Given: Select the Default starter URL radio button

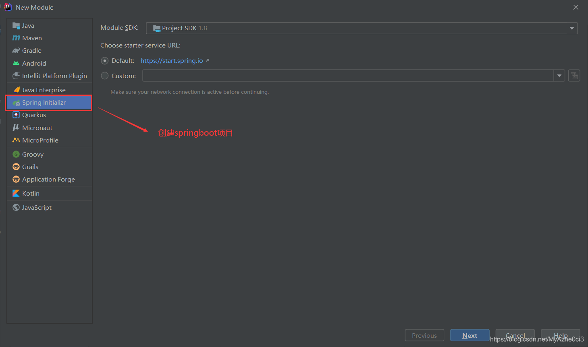Looking at the screenshot, I should click(x=105, y=61).
